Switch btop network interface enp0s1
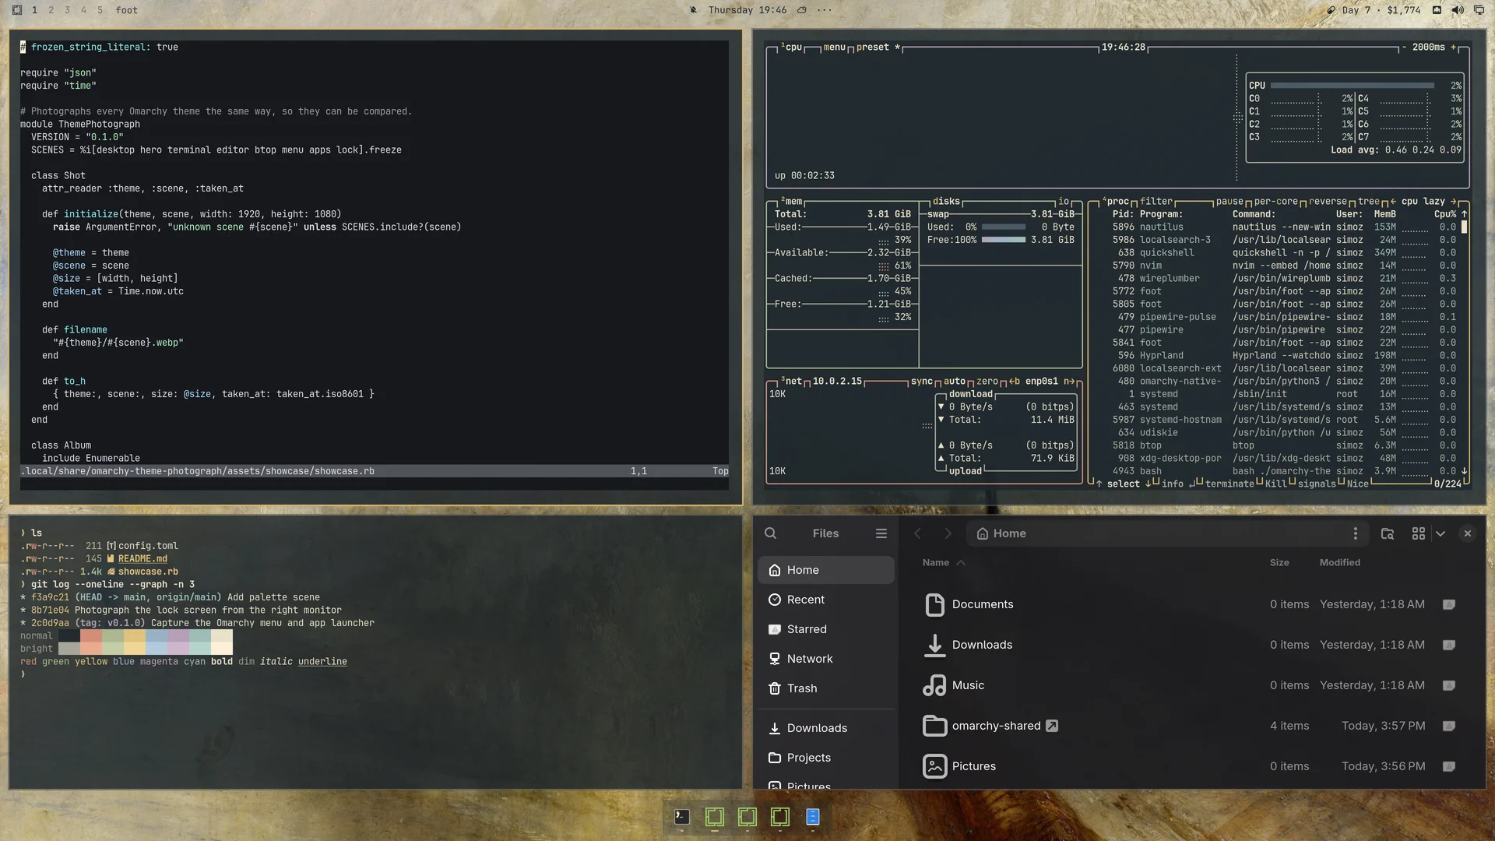1495x841 pixels. [1042, 382]
